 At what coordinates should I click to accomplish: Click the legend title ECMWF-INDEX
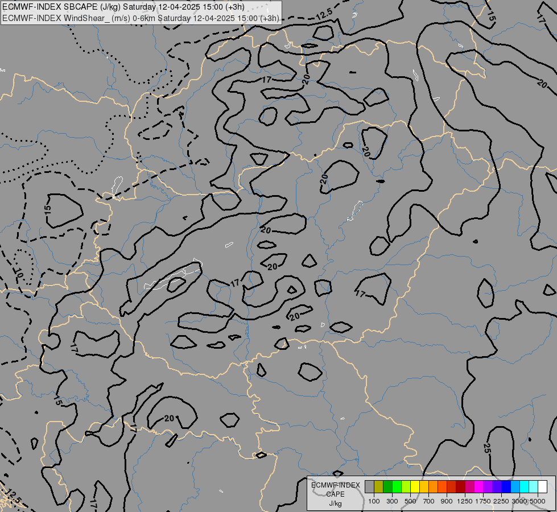(335, 485)
